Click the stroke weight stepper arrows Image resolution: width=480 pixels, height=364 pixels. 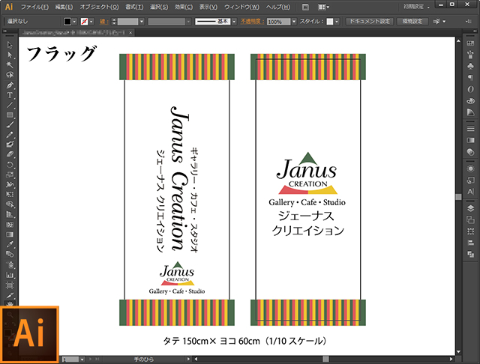(114, 22)
